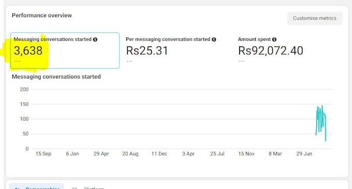Click the 11 Dec axis label
The height and width of the screenshot is (189, 352).
click(x=159, y=153)
